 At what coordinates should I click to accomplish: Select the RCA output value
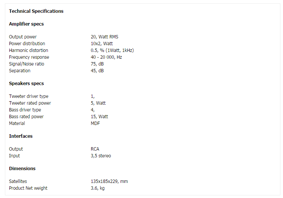[x=95, y=149]
